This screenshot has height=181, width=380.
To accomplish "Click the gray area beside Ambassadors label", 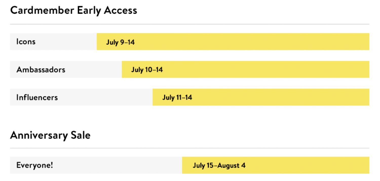I will [93, 69].
